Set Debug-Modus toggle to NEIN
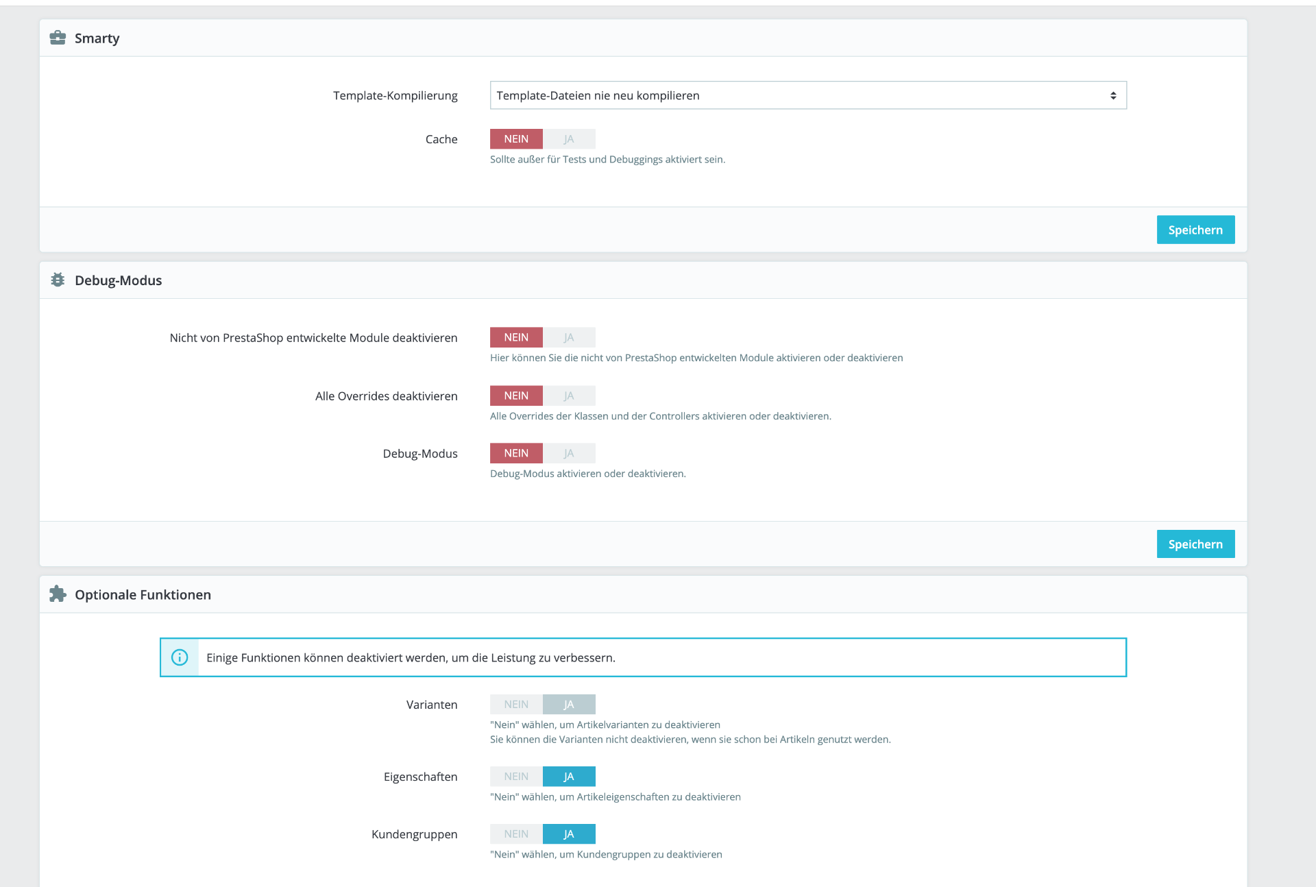This screenshot has height=887, width=1316. (516, 453)
